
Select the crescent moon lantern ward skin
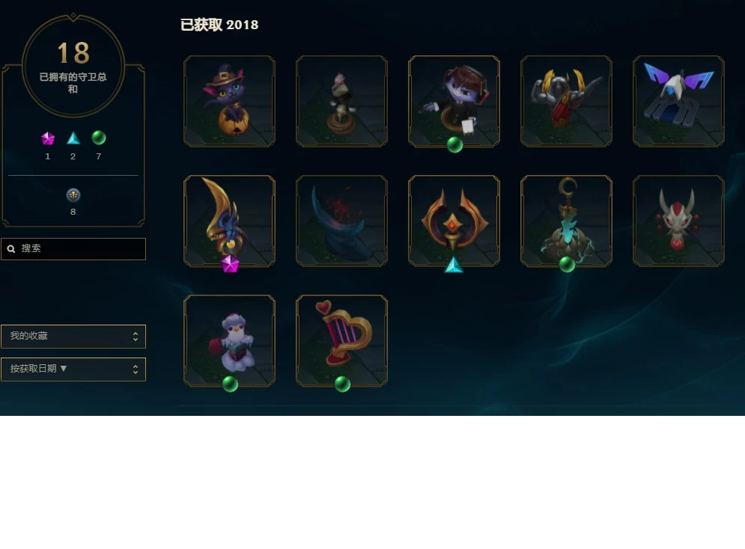click(566, 221)
